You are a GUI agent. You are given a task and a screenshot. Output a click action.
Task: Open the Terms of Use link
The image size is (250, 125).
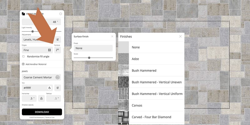[x=51, y=117]
